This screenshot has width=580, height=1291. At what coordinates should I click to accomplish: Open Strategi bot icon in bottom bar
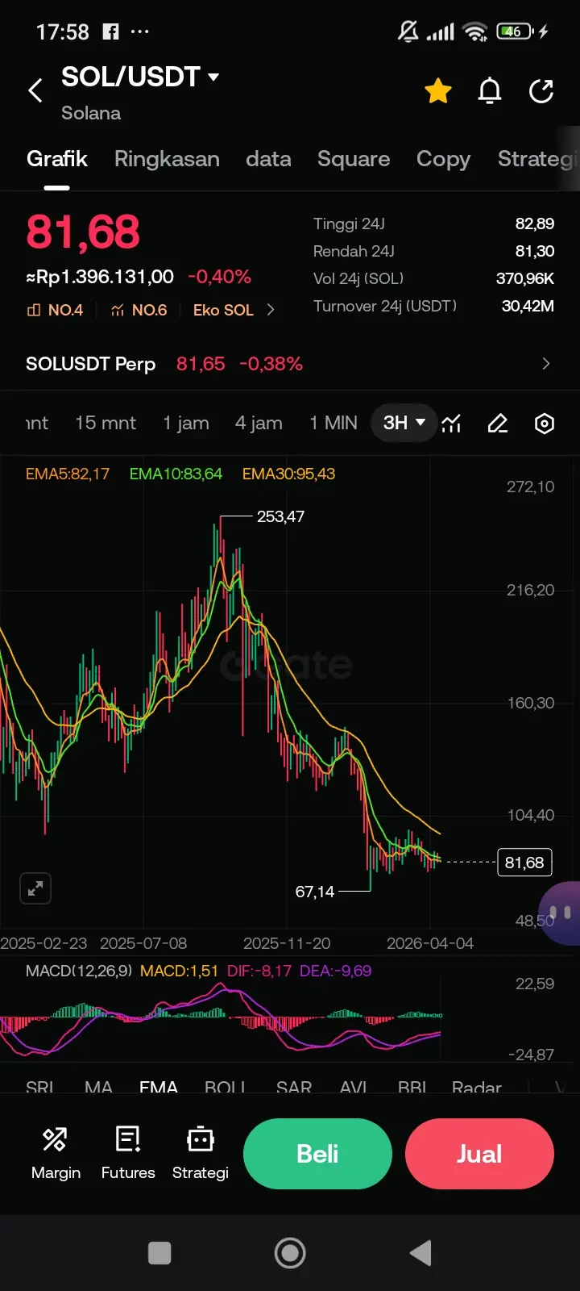(x=201, y=1154)
